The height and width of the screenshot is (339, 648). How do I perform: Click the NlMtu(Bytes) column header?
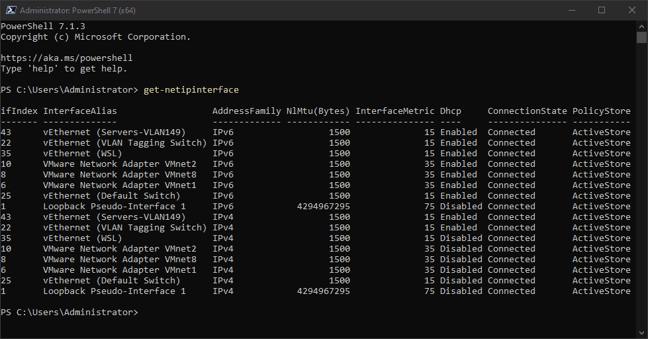(318, 111)
